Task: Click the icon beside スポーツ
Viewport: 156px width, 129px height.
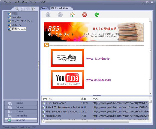Action: click(9, 25)
